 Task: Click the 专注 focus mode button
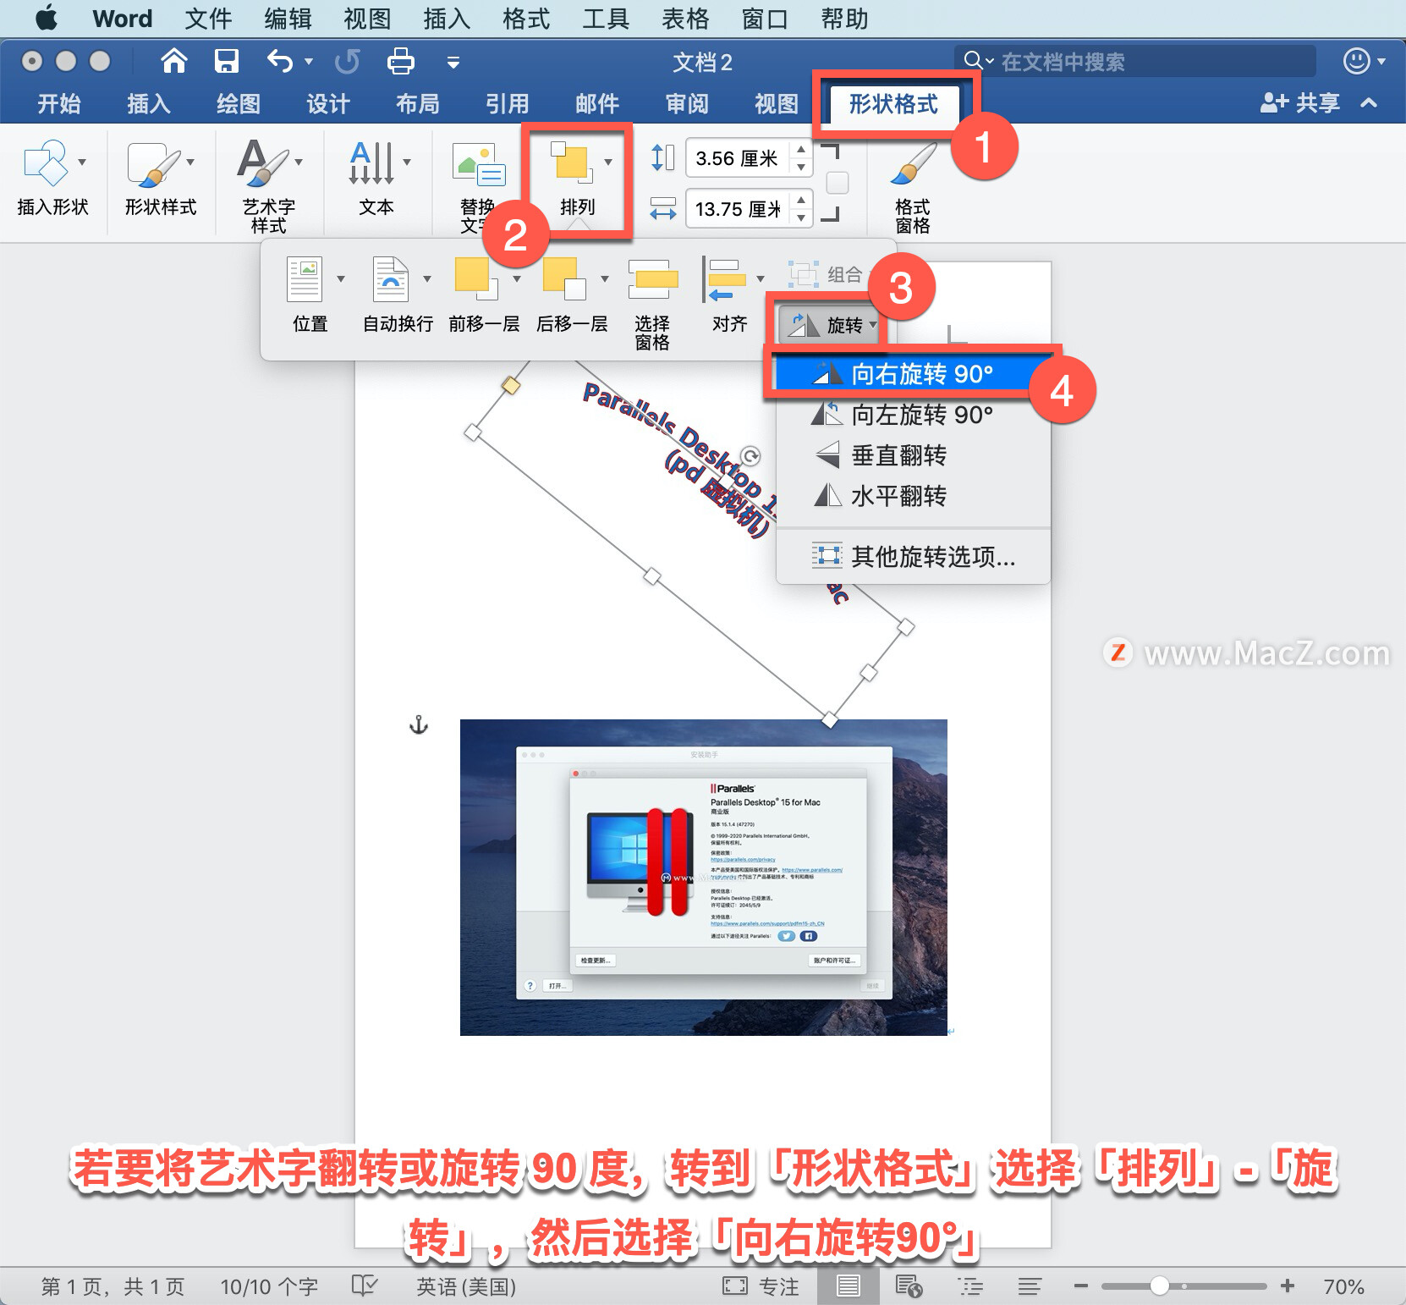(761, 1286)
